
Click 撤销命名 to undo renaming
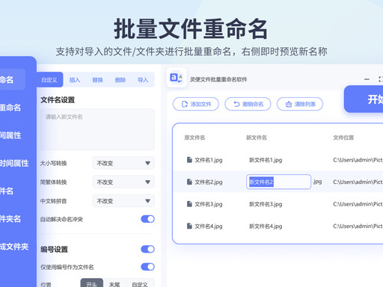coord(248,104)
